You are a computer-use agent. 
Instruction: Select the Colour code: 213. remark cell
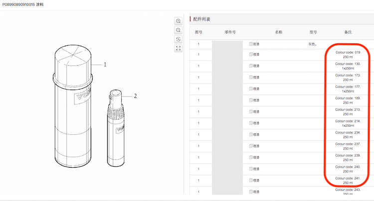click(348, 111)
